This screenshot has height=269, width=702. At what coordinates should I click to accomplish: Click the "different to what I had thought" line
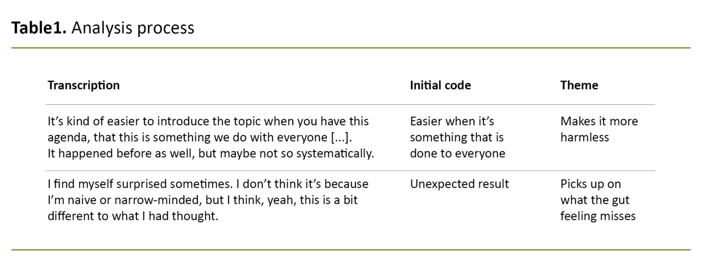(x=133, y=216)
